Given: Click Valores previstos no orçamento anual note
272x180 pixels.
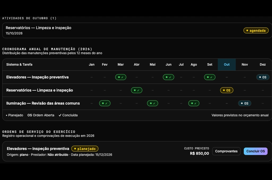Looking at the screenshot, I should (x=240, y=115).
